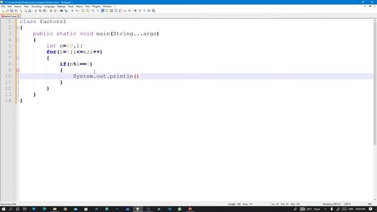Open the File menu
Viewport: 377px width, 212px height.
tap(3, 6)
